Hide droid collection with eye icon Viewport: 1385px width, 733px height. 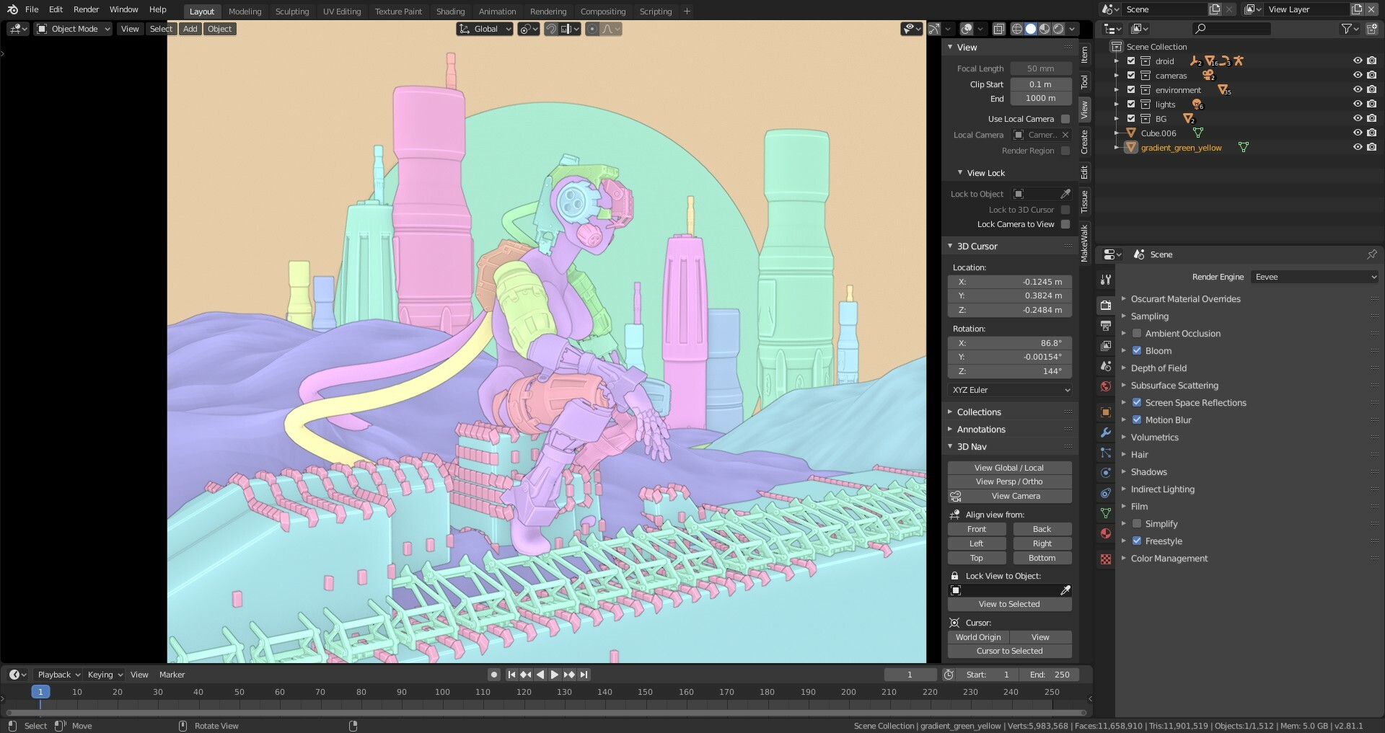[x=1358, y=61]
